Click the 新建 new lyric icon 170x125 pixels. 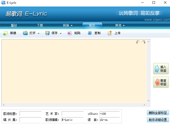tap(5, 33)
